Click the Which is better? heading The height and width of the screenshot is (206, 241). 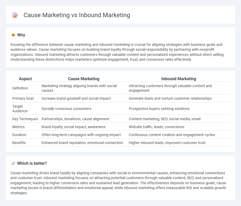32,163
